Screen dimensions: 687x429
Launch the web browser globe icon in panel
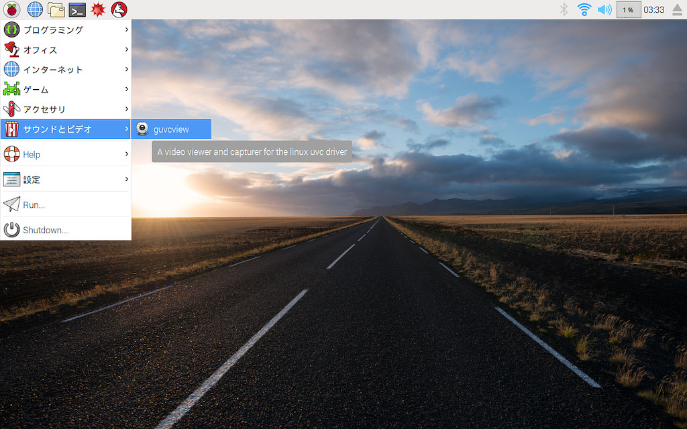pos(35,9)
